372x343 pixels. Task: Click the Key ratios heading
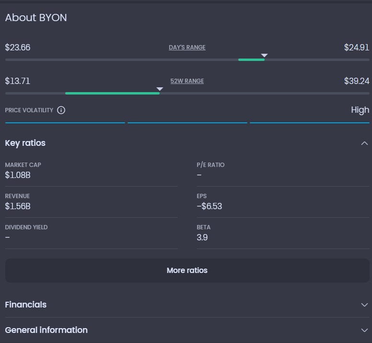coord(25,143)
